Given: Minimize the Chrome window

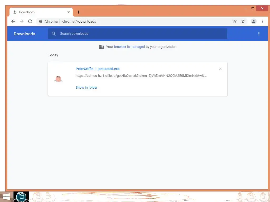Looking at the screenshot, I should [246, 8].
